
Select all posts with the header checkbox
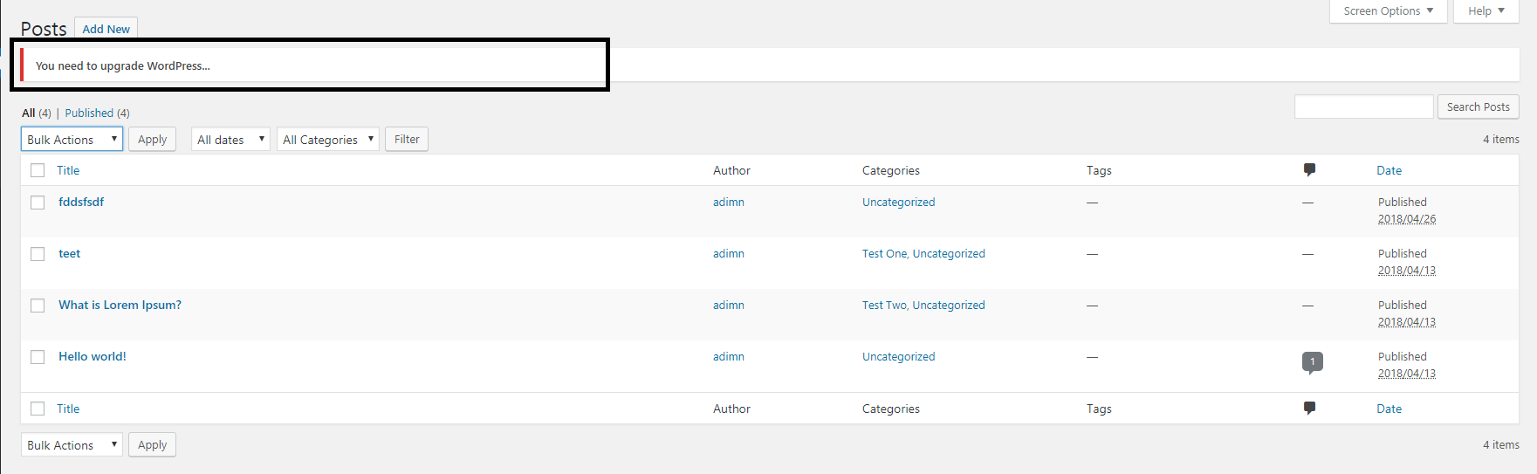tap(38, 170)
